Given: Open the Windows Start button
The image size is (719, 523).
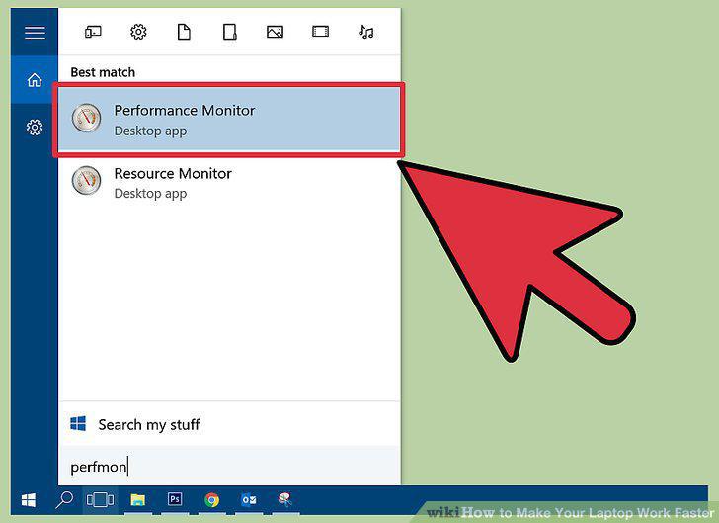Looking at the screenshot, I should click(29, 500).
